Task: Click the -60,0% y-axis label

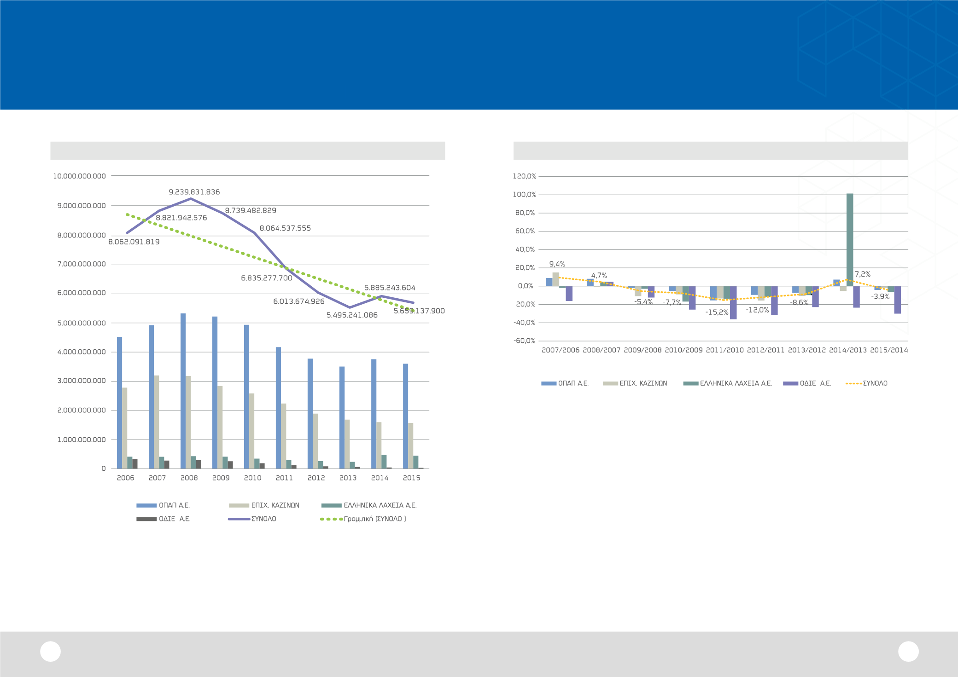Action: pyautogui.click(x=525, y=341)
